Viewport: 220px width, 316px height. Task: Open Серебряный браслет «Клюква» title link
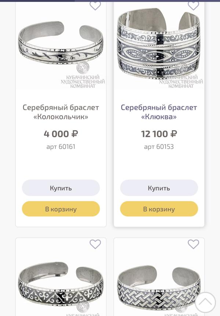[159, 112]
